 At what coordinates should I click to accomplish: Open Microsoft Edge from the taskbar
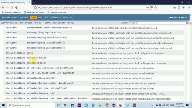pos(93,105)
